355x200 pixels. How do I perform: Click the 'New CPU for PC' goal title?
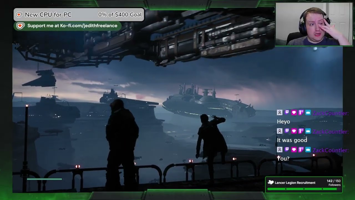[48, 15]
